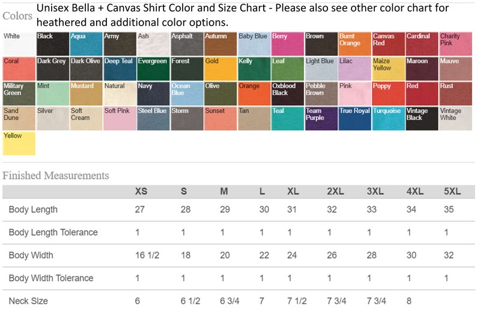Screen dimensions: 477x315
Task: Select the Aqua color swatch
Action: point(86,44)
